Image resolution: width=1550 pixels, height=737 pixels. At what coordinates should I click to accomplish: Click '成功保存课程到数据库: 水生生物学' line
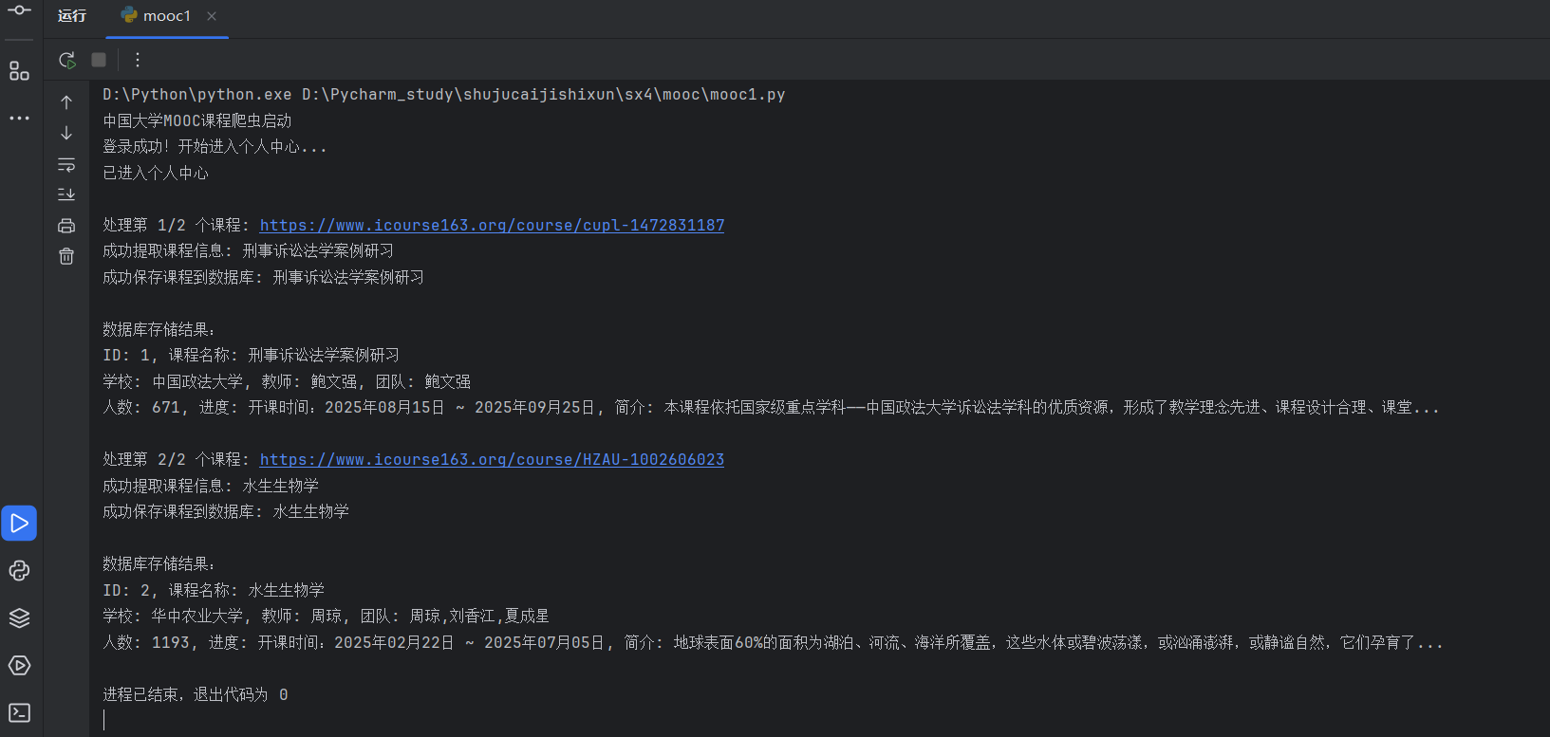point(226,511)
